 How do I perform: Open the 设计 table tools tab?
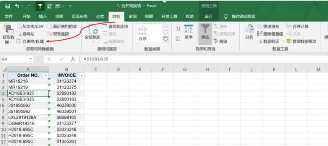coord(208,16)
